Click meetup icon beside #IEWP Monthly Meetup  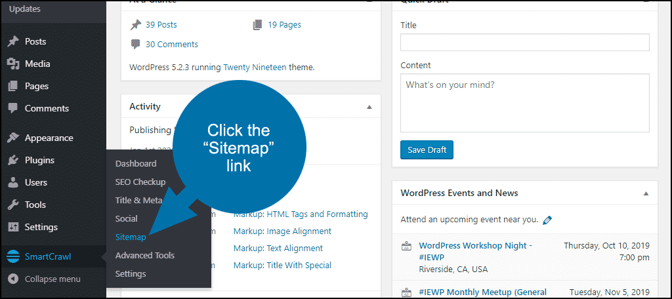[406, 292]
